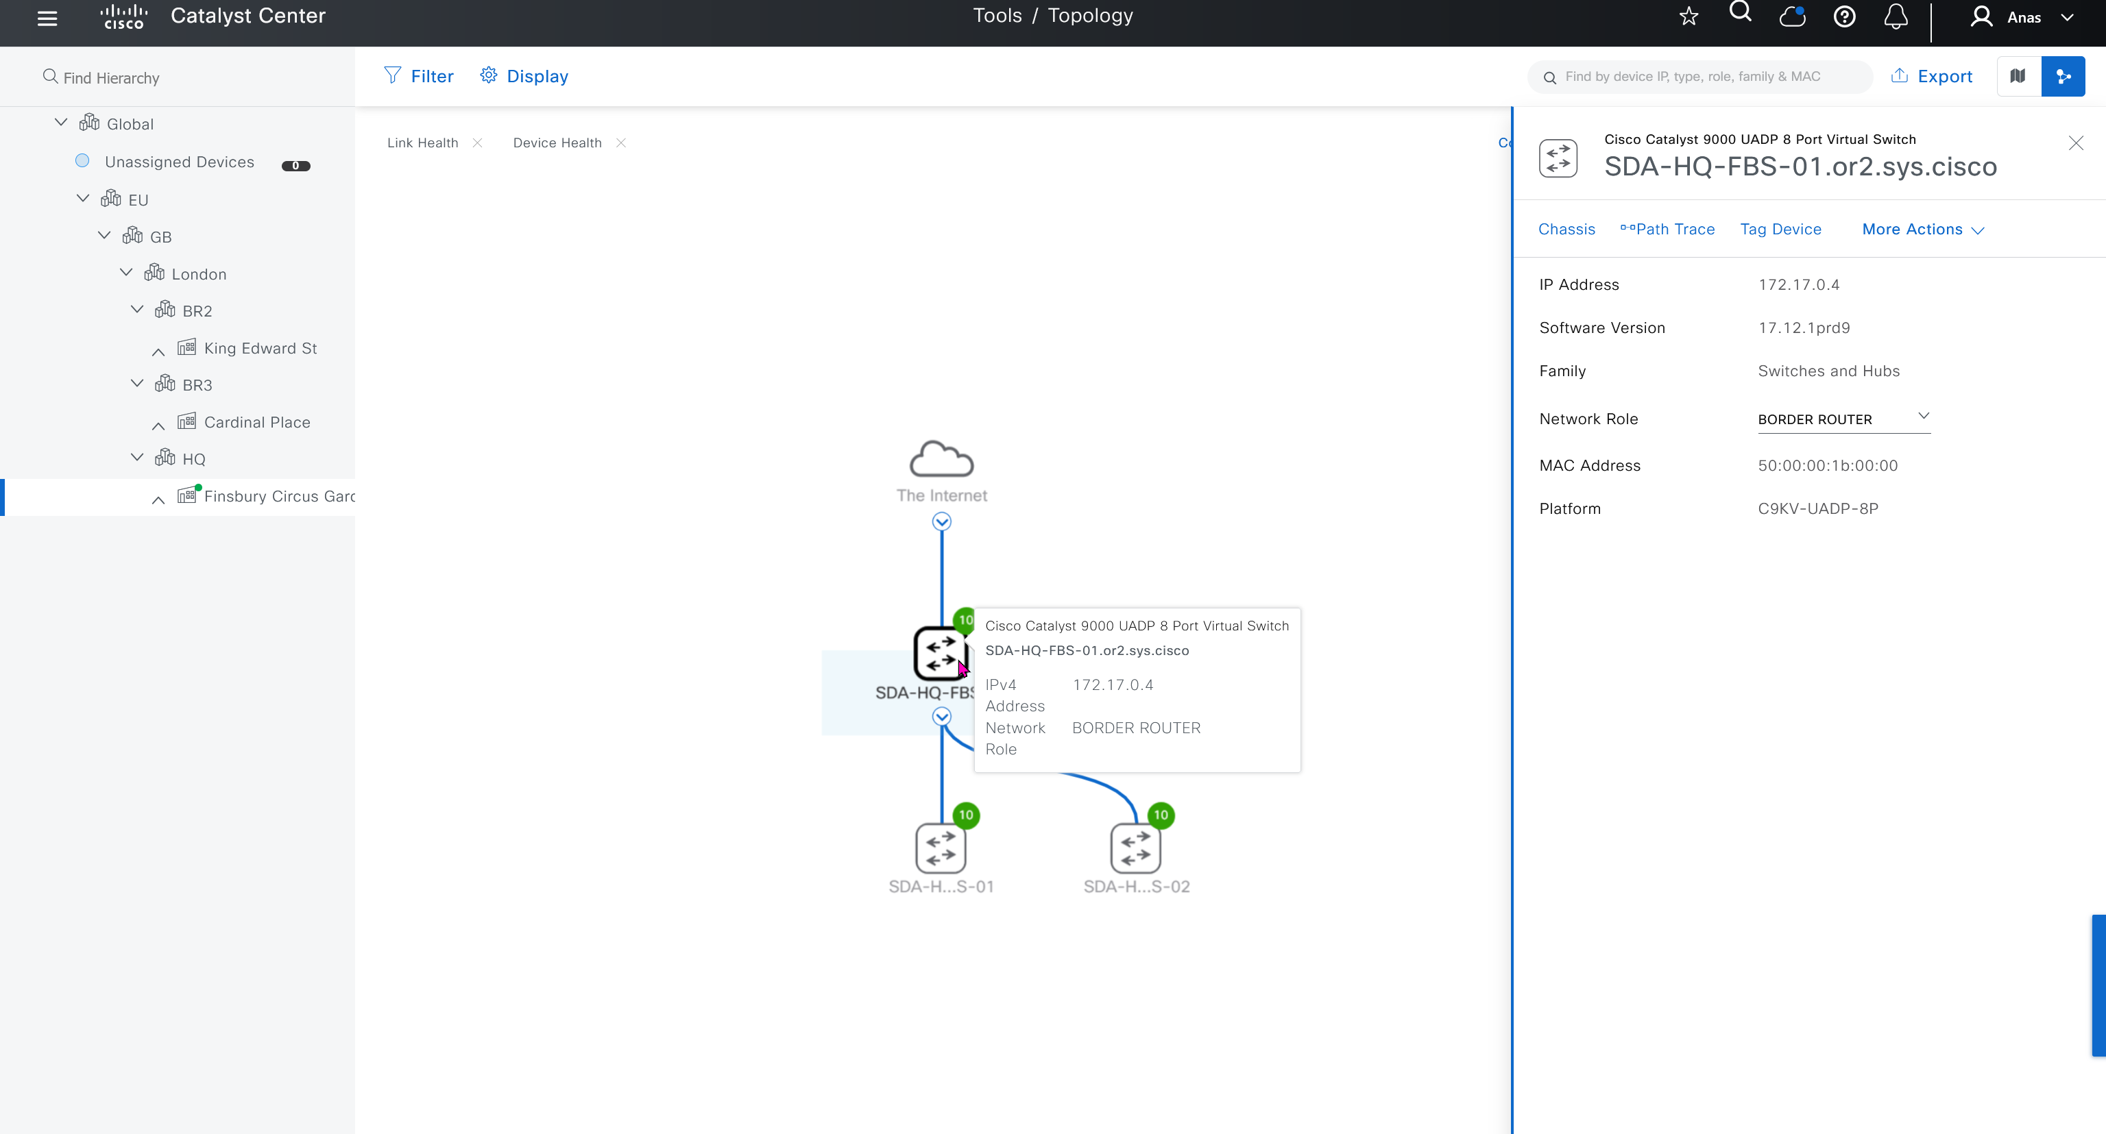Expand the More Actions menu
Image resolution: width=2106 pixels, height=1134 pixels.
pyautogui.click(x=1922, y=230)
